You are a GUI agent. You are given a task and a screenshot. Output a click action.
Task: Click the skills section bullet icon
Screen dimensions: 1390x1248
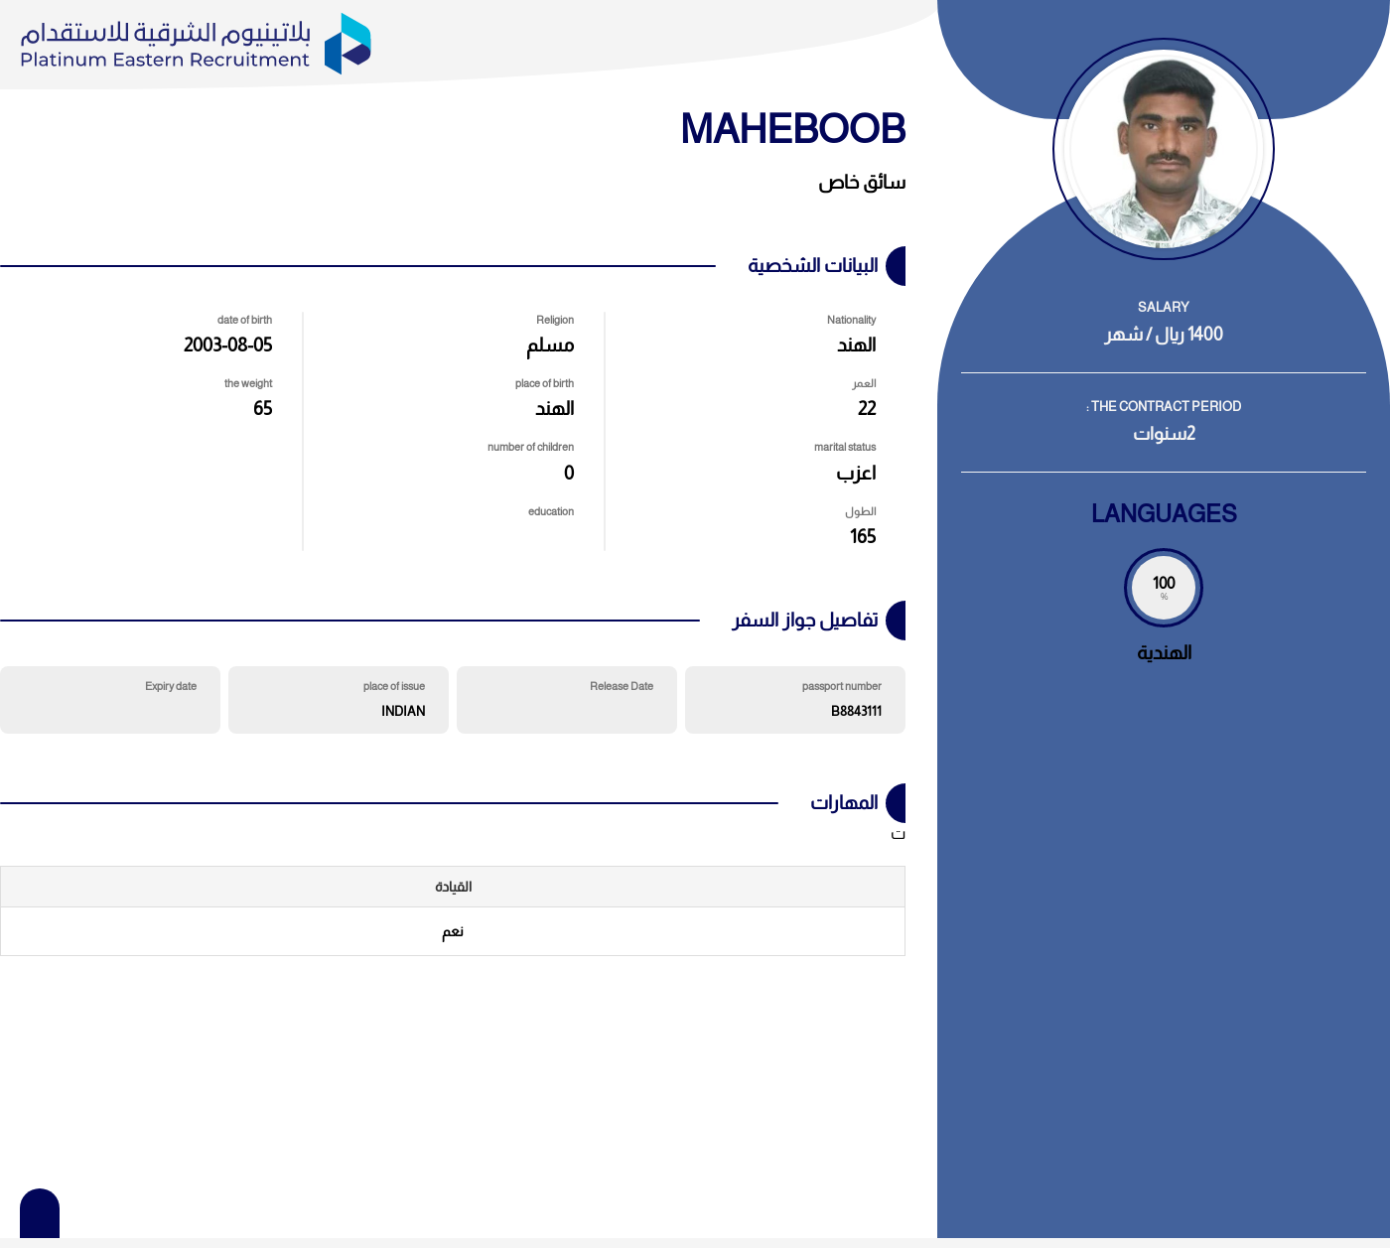pyautogui.click(x=896, y=803)
